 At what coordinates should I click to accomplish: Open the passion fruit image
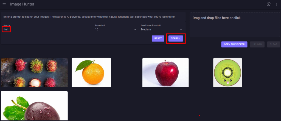34,106
